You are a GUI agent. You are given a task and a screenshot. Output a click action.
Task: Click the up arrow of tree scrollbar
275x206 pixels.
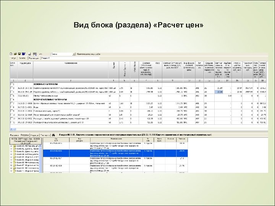[40, 146]
